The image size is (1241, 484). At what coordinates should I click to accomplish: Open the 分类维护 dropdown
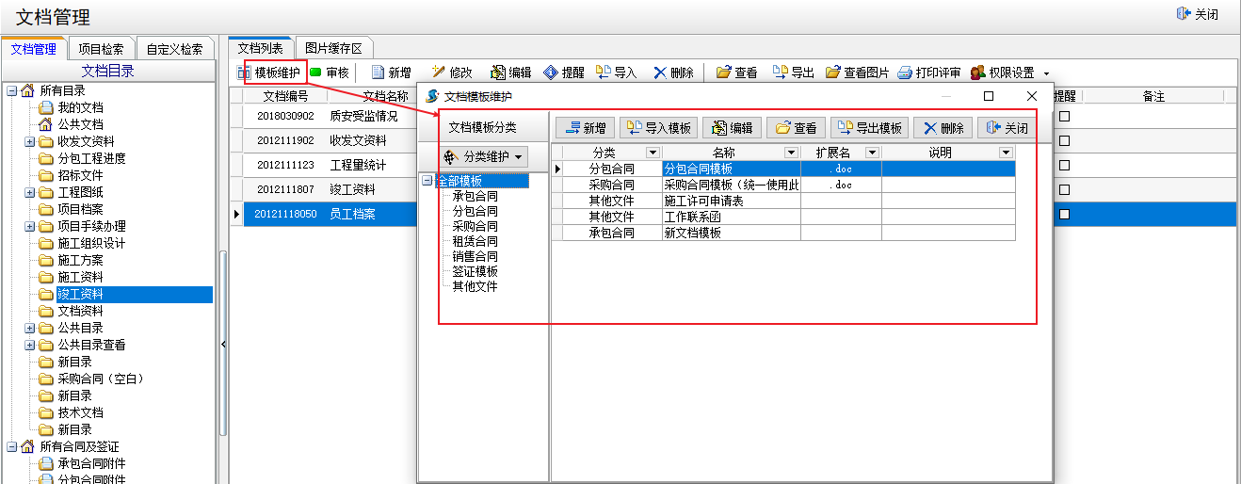485,156
